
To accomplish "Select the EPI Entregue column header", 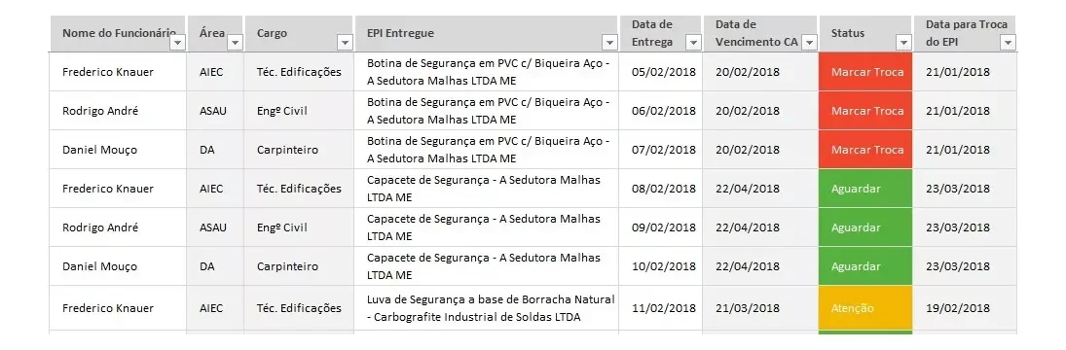I will [487, 33].
